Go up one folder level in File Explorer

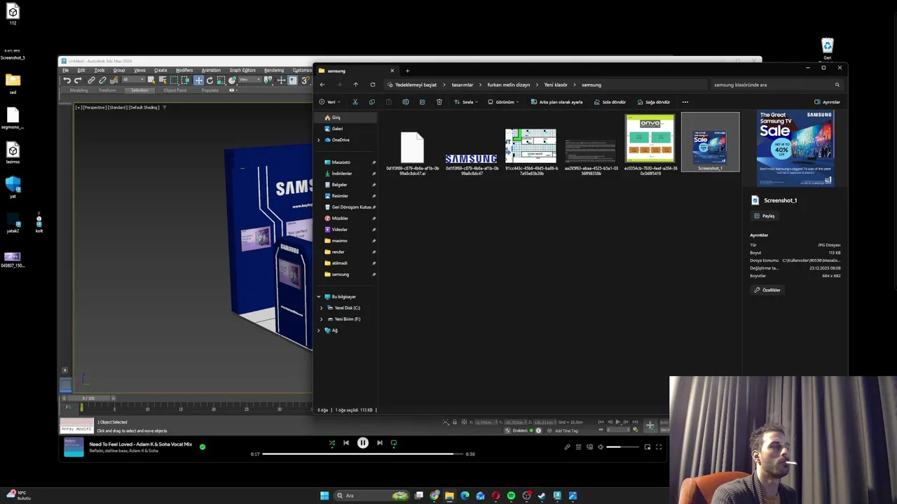pyautogui.click(x=355, y=85)
